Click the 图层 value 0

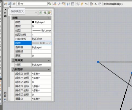click(x=41, y=26)
